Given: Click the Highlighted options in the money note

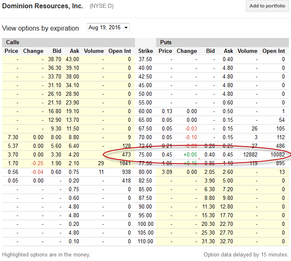Looking at the screenshot, I should tap(46, 255).
